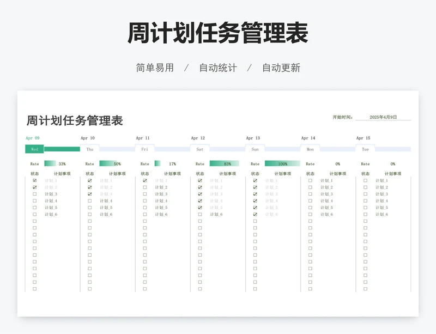
Task: Click 计划_4 in the Thu column
Action: tap(106, 201)
